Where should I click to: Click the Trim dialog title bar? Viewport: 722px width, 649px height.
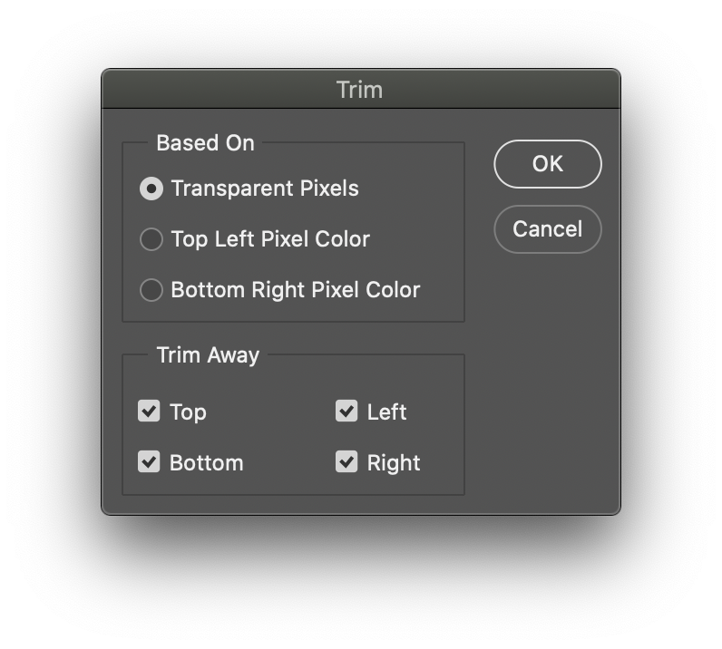pos(361,90)
